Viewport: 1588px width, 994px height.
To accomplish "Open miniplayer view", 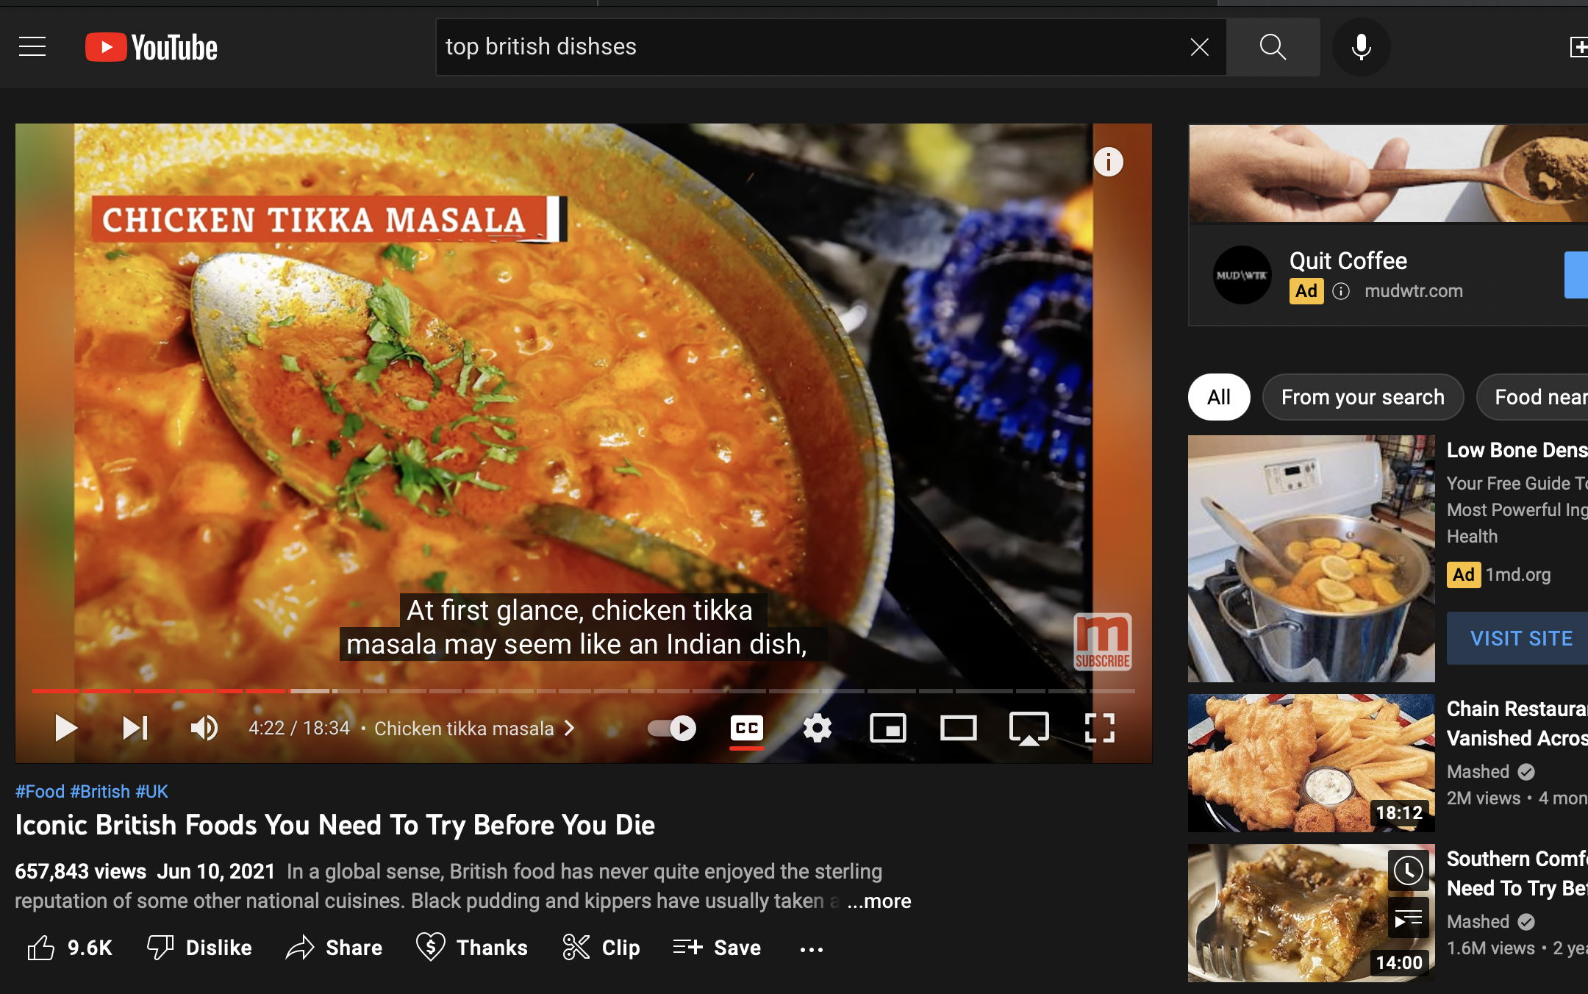I will tap(887, 728).
